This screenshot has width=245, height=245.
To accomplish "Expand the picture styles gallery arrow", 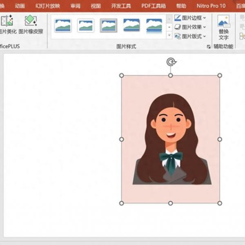I will click(x=169, y=36).
